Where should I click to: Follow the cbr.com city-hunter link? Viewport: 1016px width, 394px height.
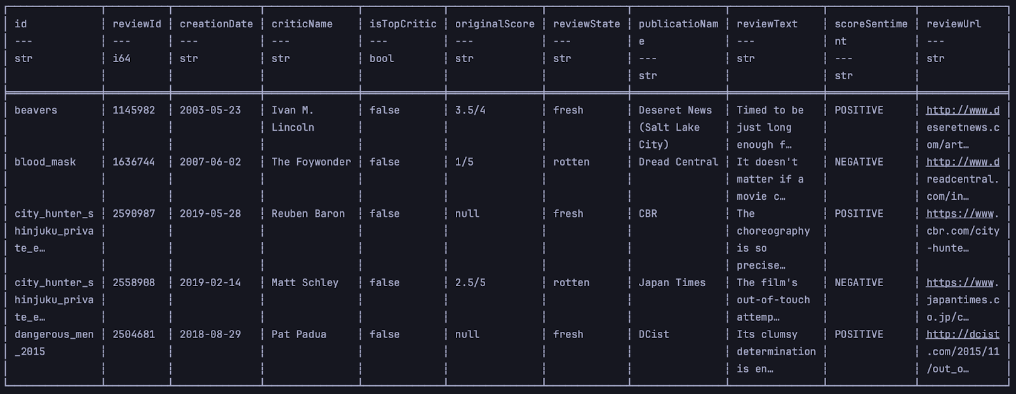click(x=962, y=214)
